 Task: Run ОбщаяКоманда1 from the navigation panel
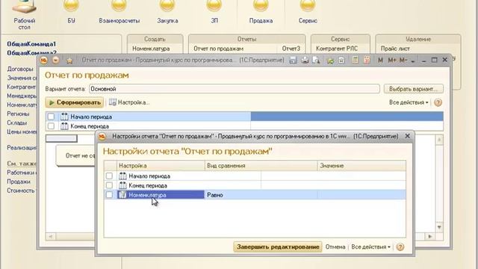[x=31, y=44]
